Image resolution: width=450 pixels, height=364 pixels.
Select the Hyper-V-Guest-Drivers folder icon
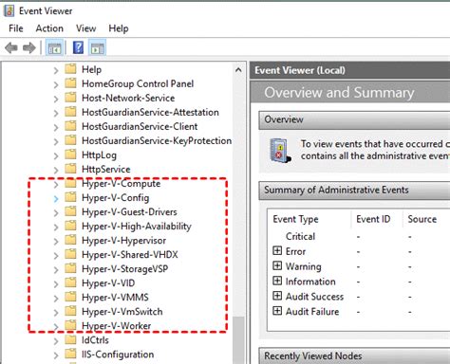70,211
